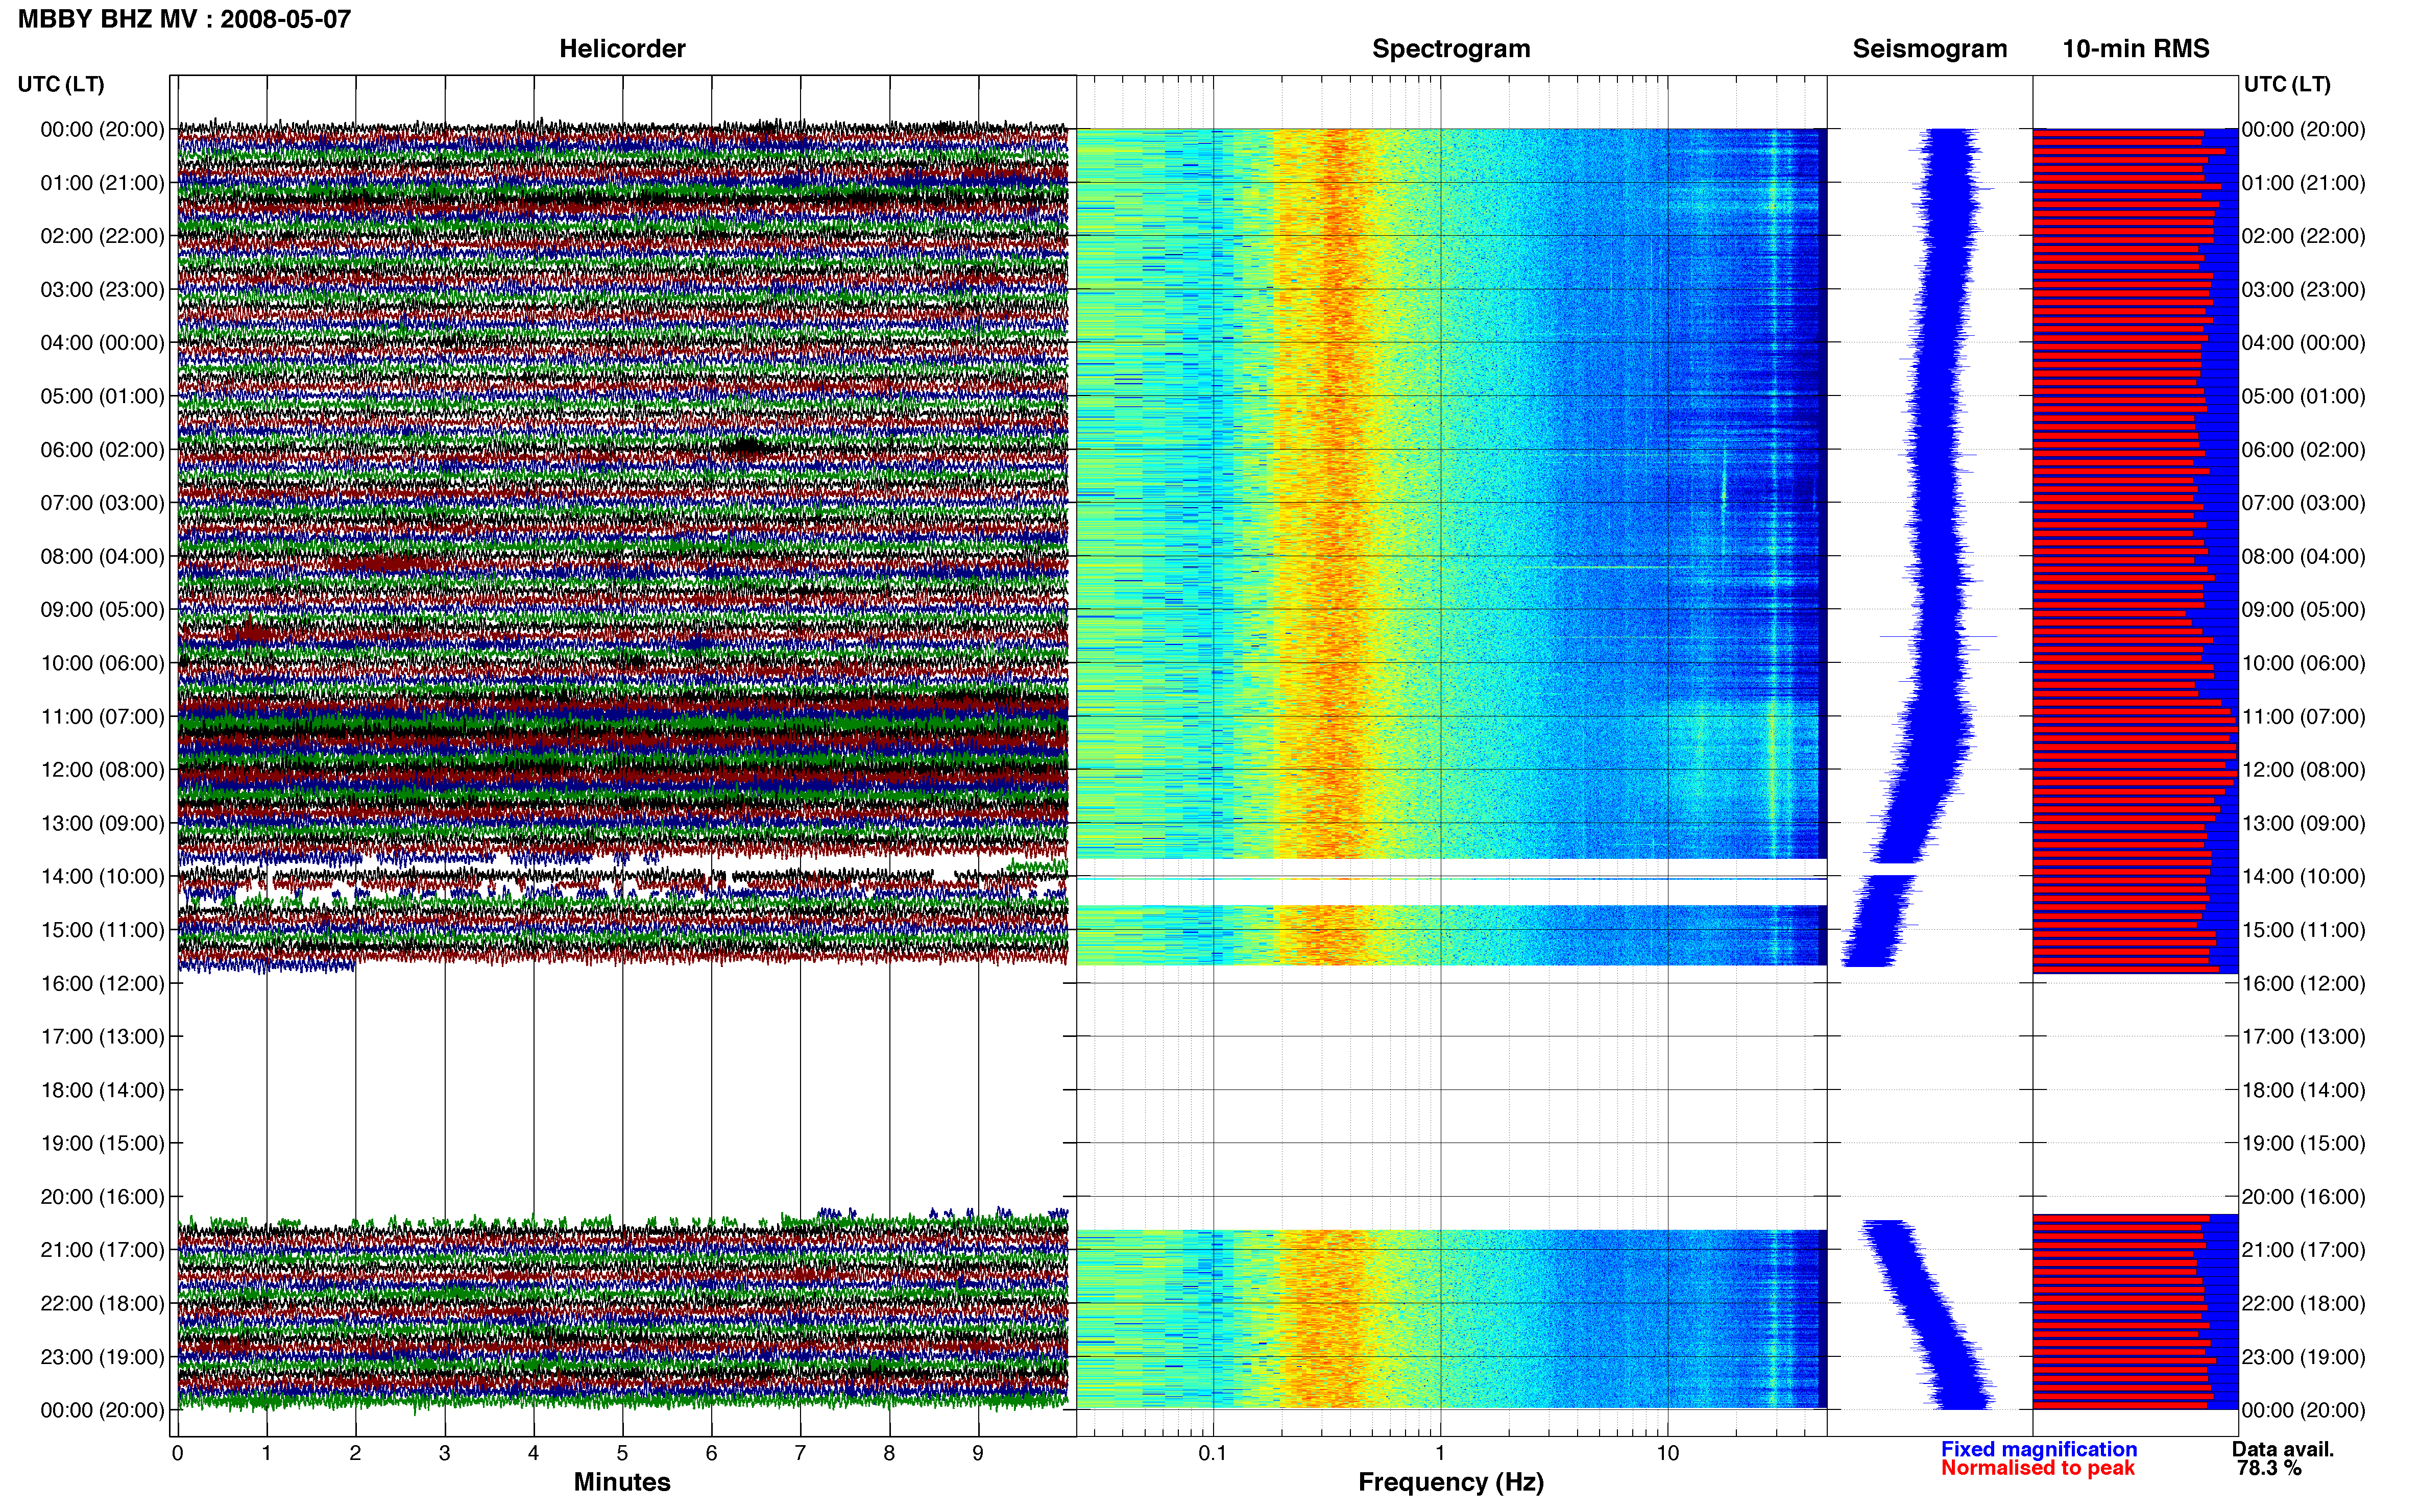The image size is (2420, 1512).
Task: Click the '78.3 %' data availability value
Action: coord(2268,1468)
